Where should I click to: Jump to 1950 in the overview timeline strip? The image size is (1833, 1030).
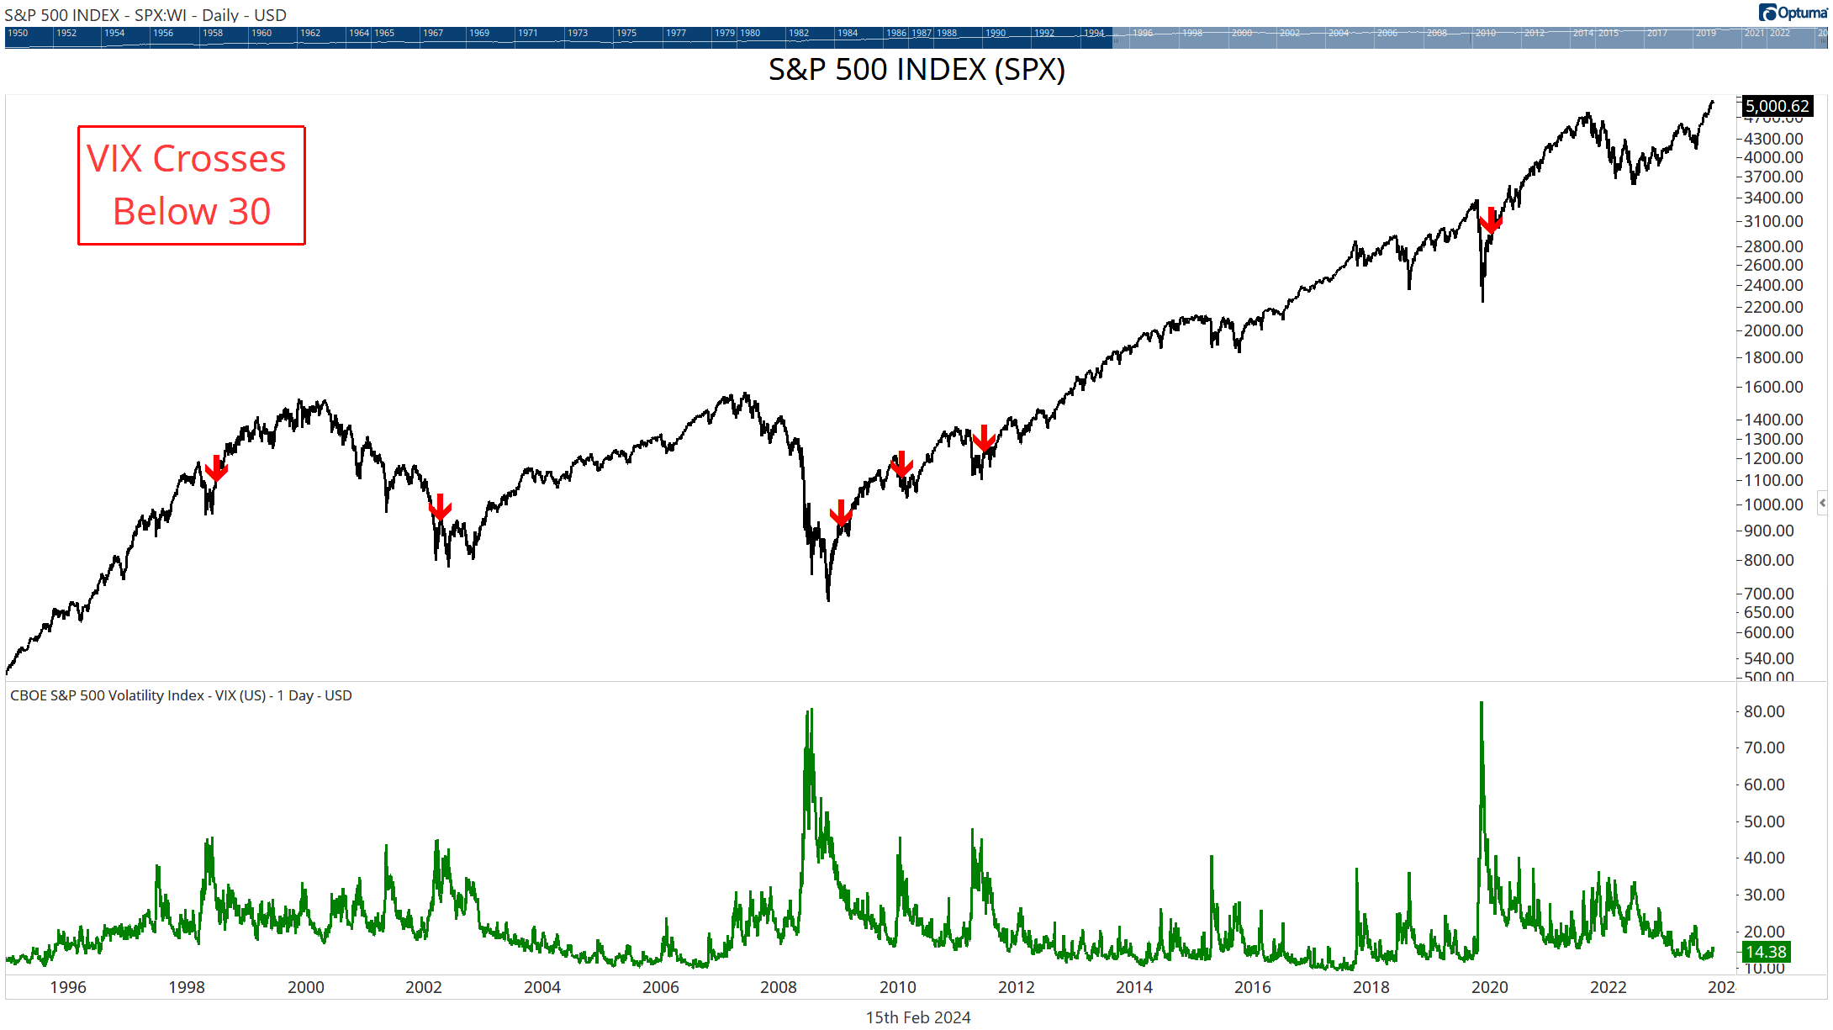[x=18, y=33]
